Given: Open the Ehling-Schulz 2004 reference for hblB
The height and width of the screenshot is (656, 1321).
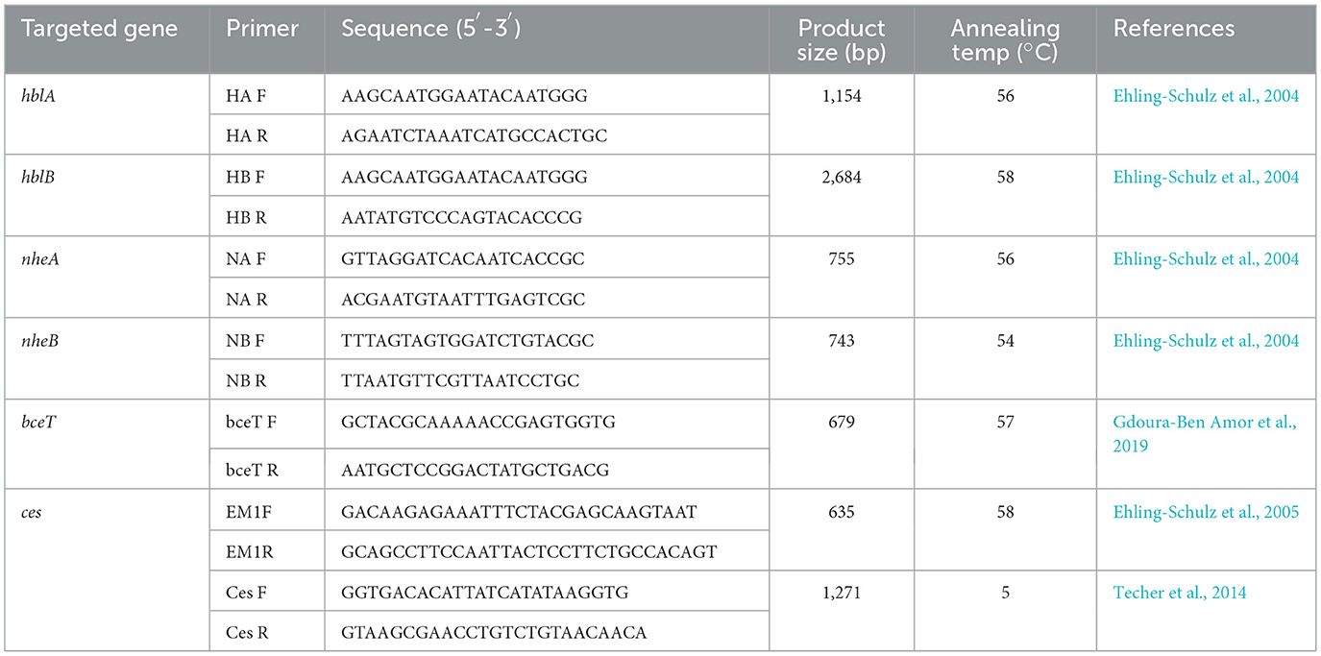Looking at the screenshot, I should coord(1206,178).
